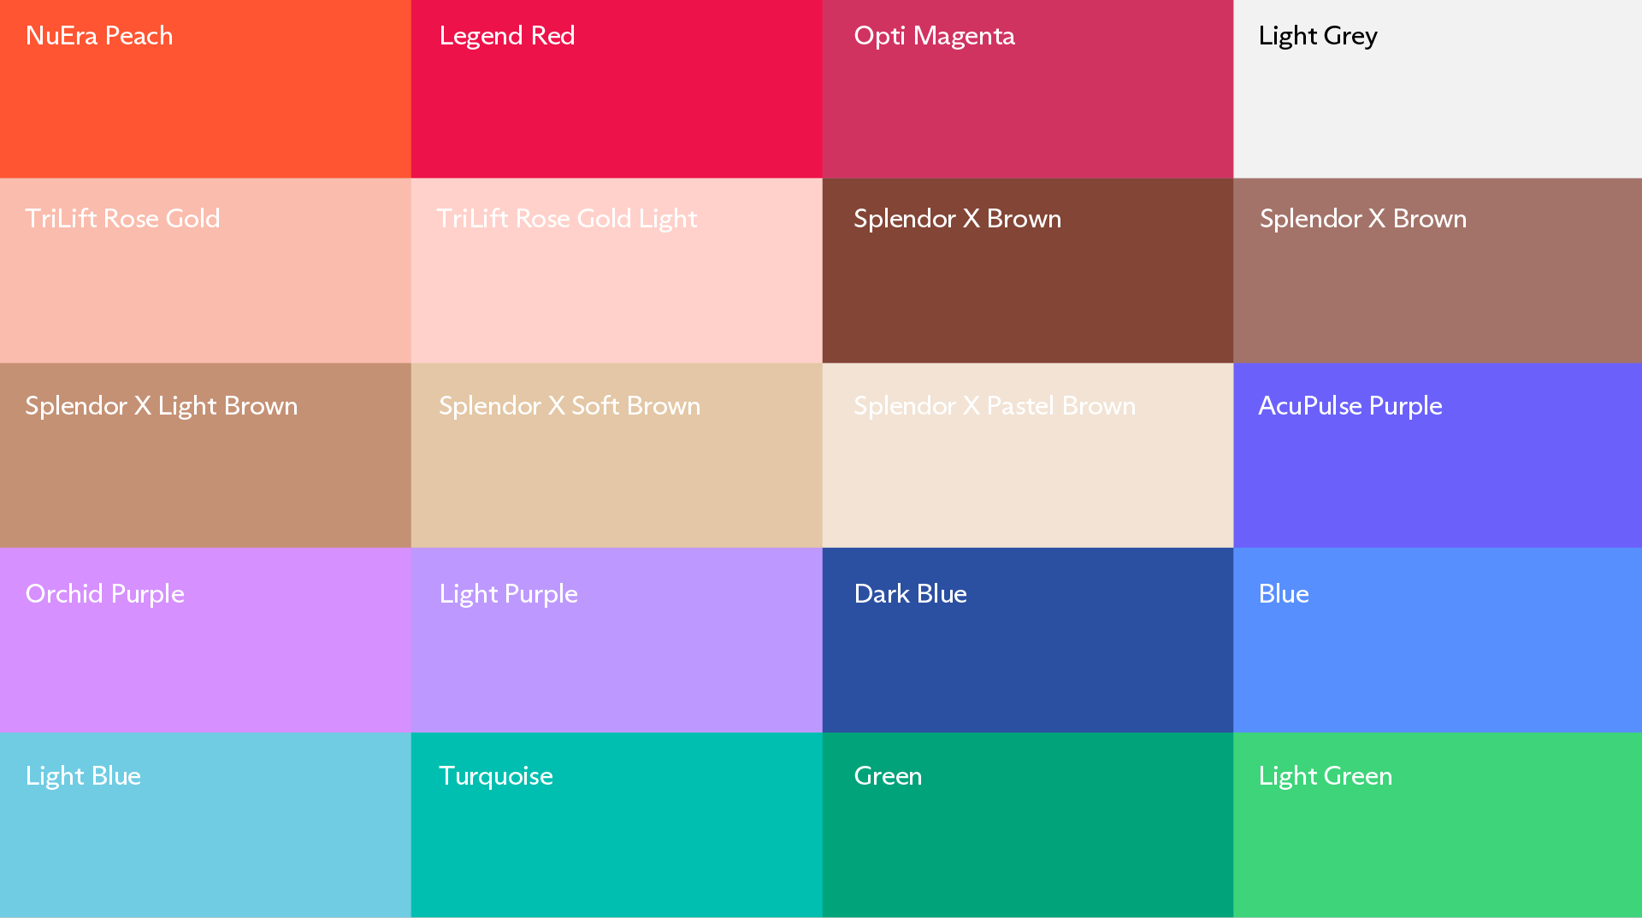This screenshot has width=1642, height=918.
Task: Pick the TriLift Rose Gold Light swatch
Action: click(x=617, y=270)
